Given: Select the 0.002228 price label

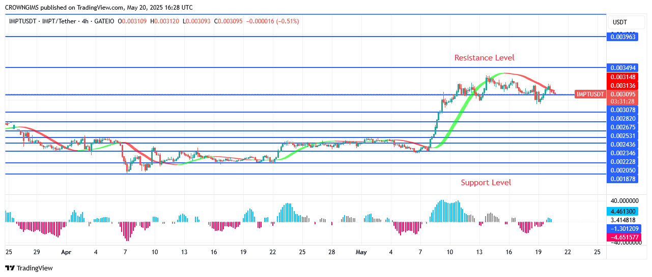Looking at the screenshot, I should click(623, 162).
